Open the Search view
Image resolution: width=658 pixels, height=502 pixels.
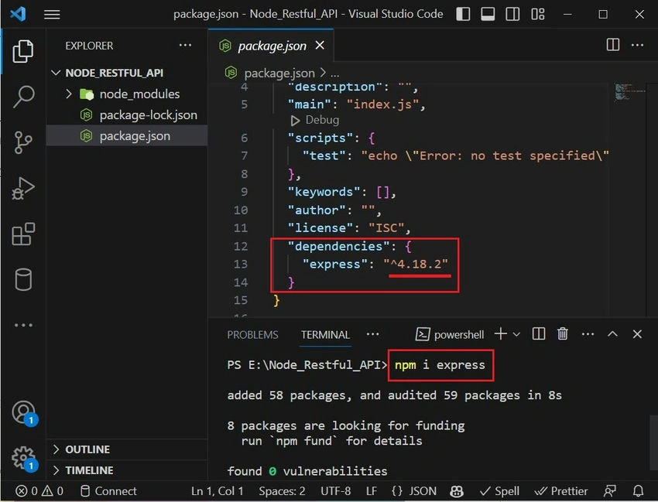tap(23, 97)
